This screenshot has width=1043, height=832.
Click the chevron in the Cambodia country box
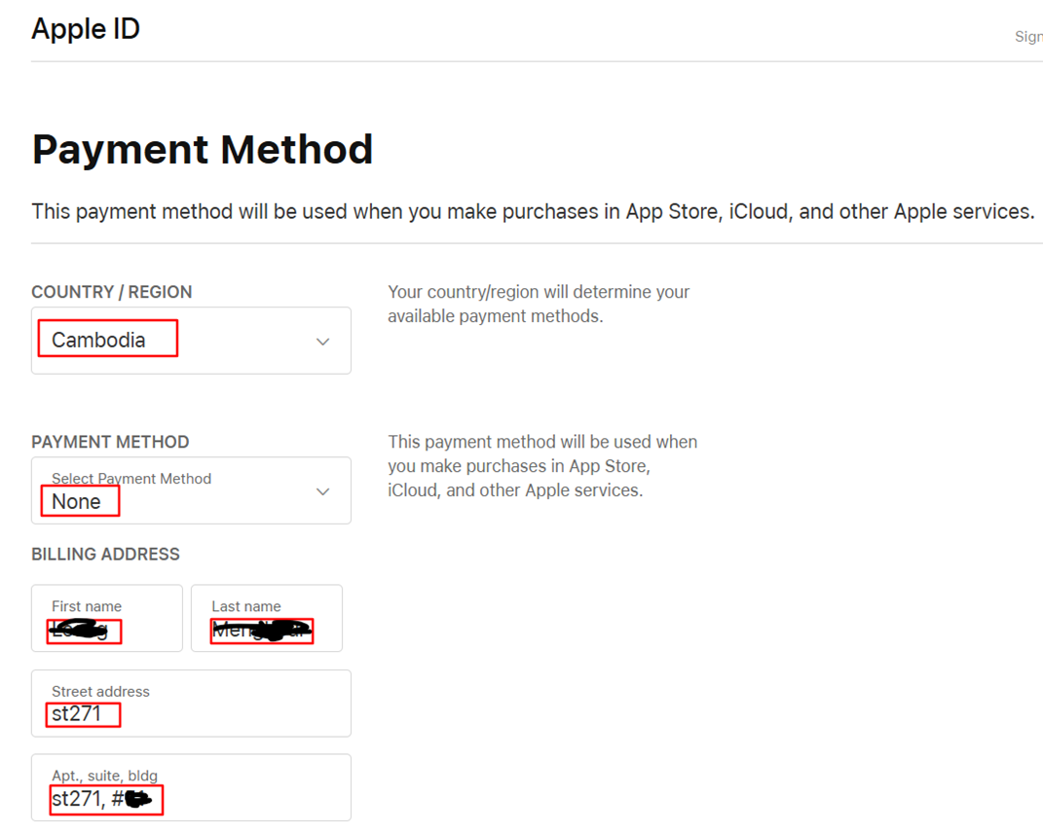click(x=322, y=342)
